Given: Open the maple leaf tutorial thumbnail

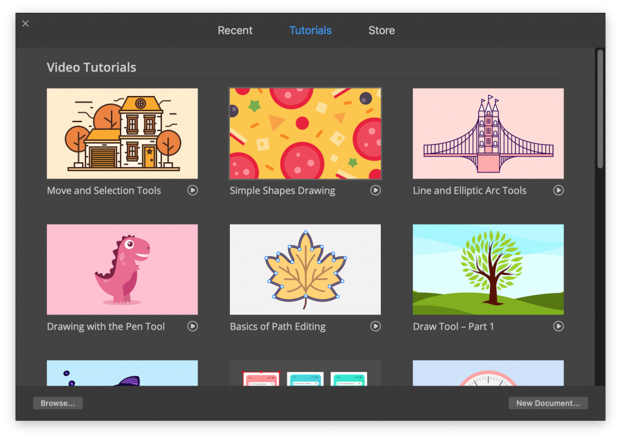Looking at the screenshot, I should pyautogui.click(x=306, y=270).
